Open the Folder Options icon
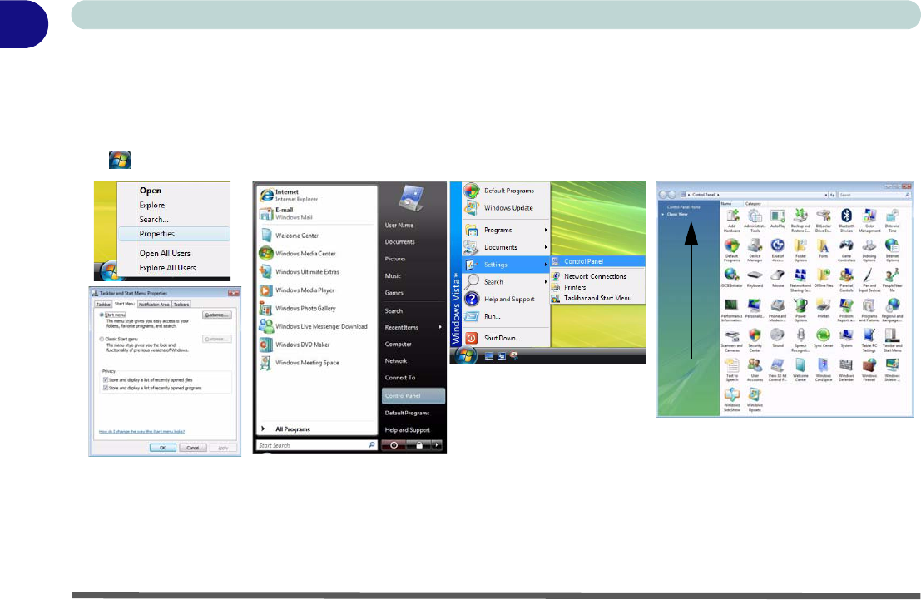This screenshot has height=600, width=921. pos(800,250)
